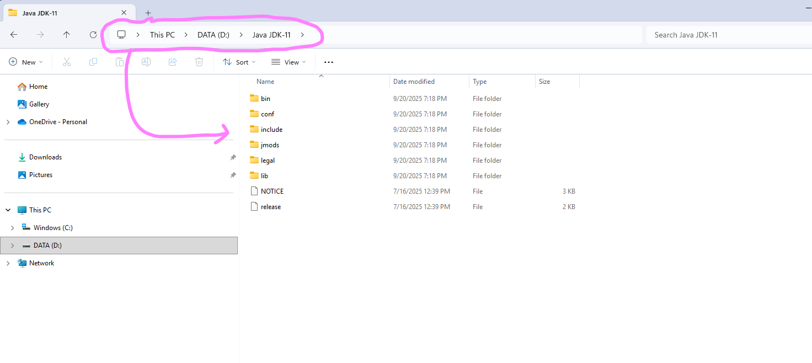Select the NOTICE file
The image size is (812, 363).
(272, 191)
